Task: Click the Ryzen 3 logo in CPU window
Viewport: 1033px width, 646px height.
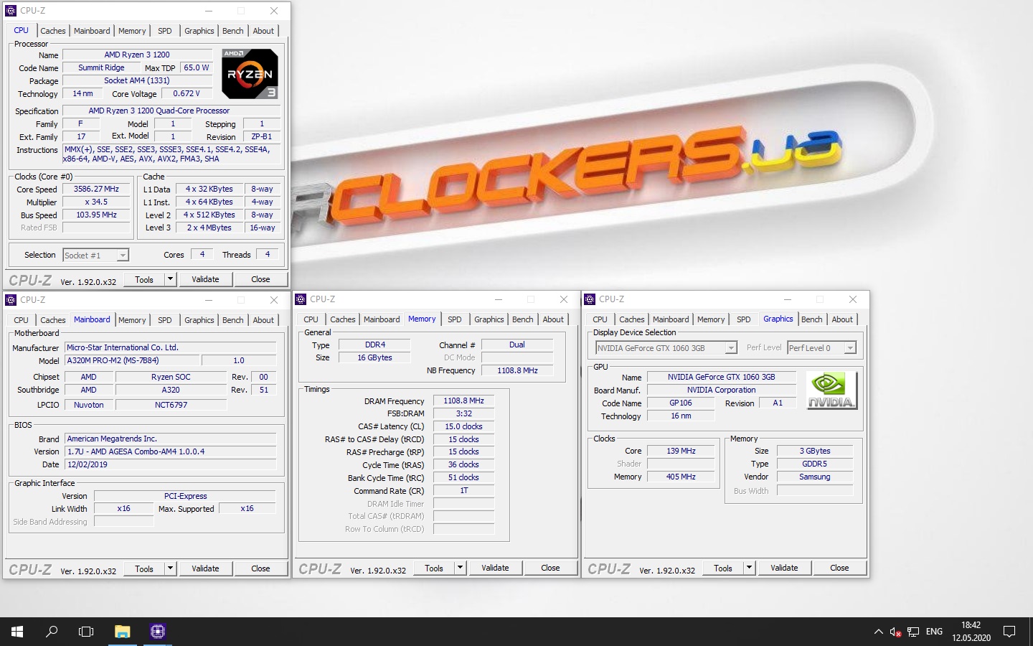Action: pos(250,74)
